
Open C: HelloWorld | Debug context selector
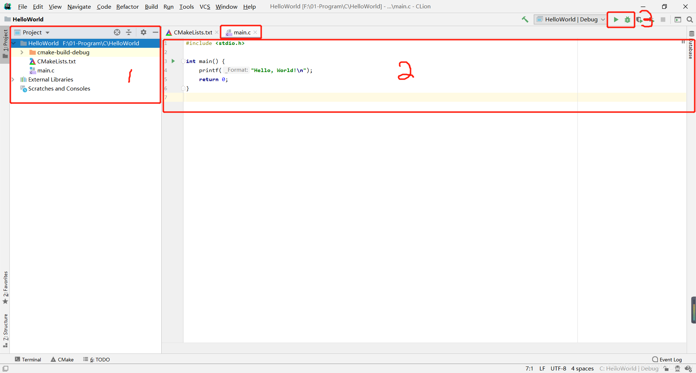coord(629,368)
